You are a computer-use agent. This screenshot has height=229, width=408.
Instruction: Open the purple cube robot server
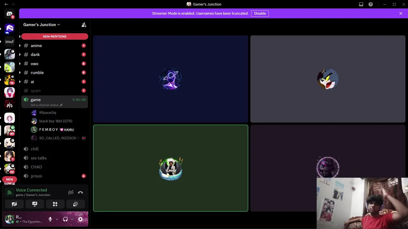pos(10,28)
